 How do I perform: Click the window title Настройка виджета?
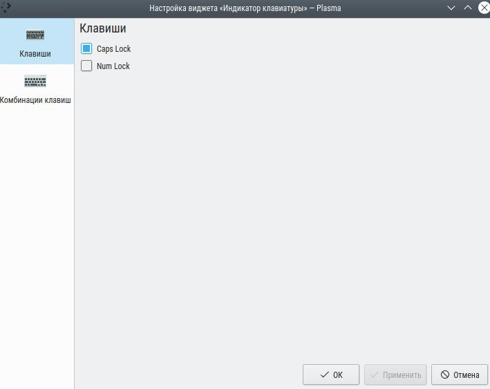[245, 8]
